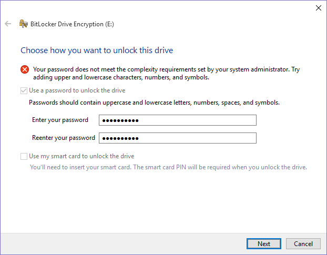The width and height of the screenshot is (327, 255).
Task: Click the 'Passwords should contain' hint text
Action: pos(154,103)
